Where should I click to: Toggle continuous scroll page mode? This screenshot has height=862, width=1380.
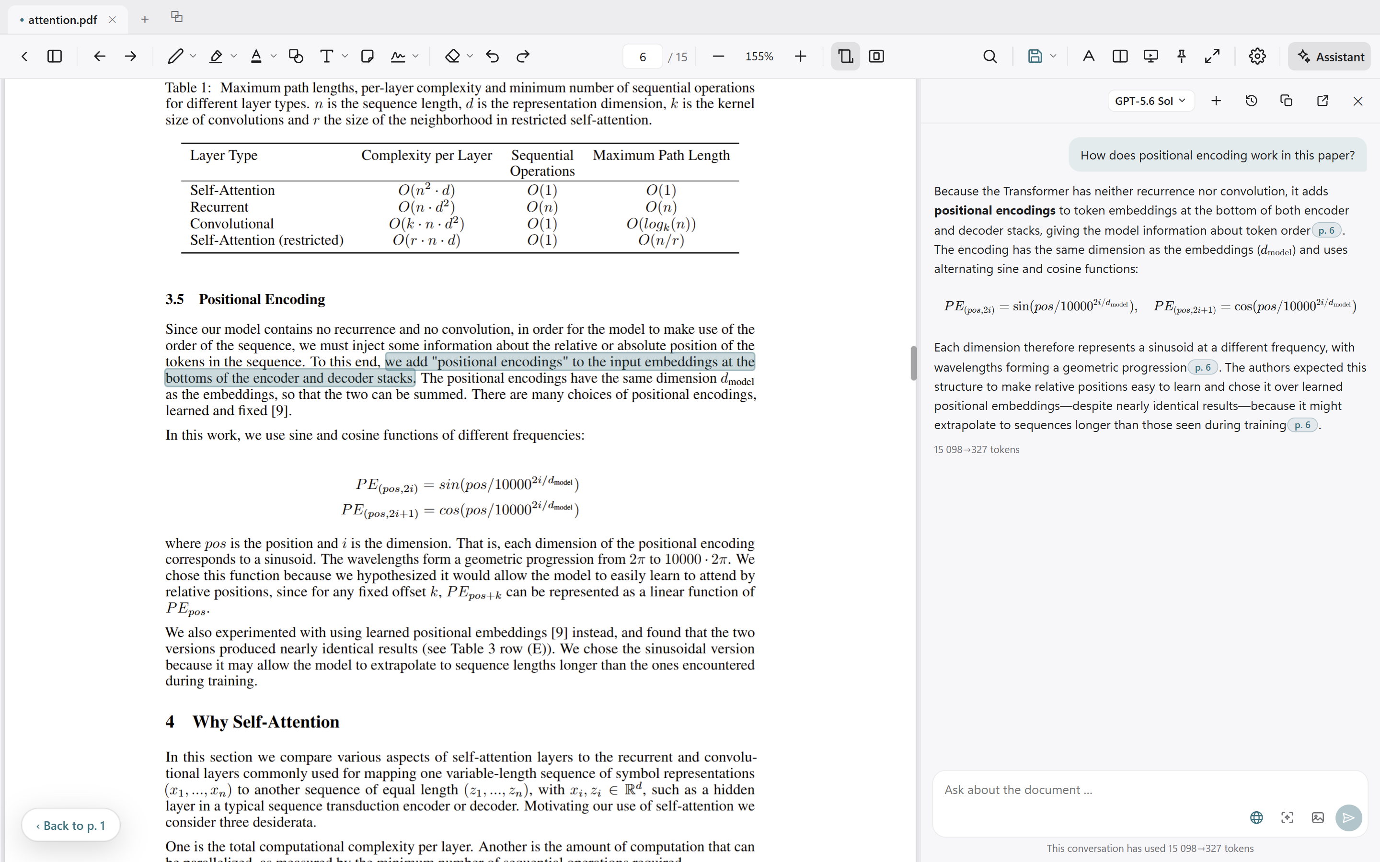pyautogui.click(x=845, y=56)
